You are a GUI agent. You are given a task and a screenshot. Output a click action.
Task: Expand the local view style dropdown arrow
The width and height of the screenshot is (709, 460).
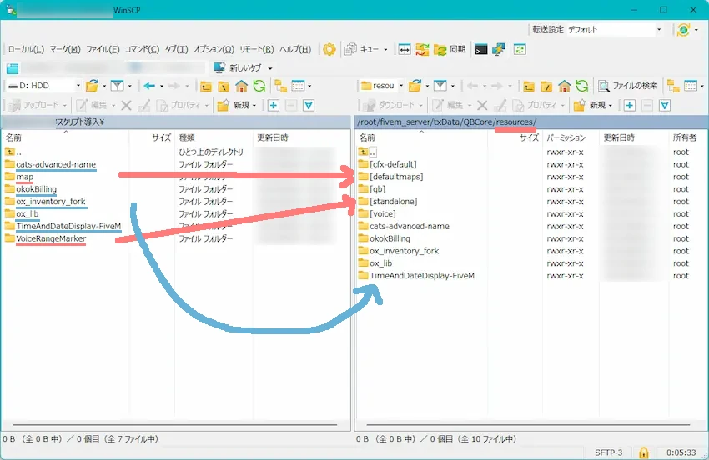pyautogui.click(x=309, y=86)
